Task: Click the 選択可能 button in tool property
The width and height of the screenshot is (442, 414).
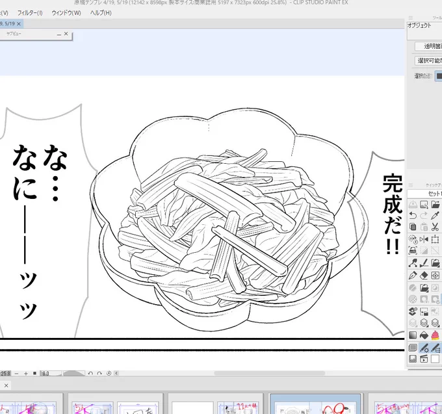Action: tap(428, 60)
